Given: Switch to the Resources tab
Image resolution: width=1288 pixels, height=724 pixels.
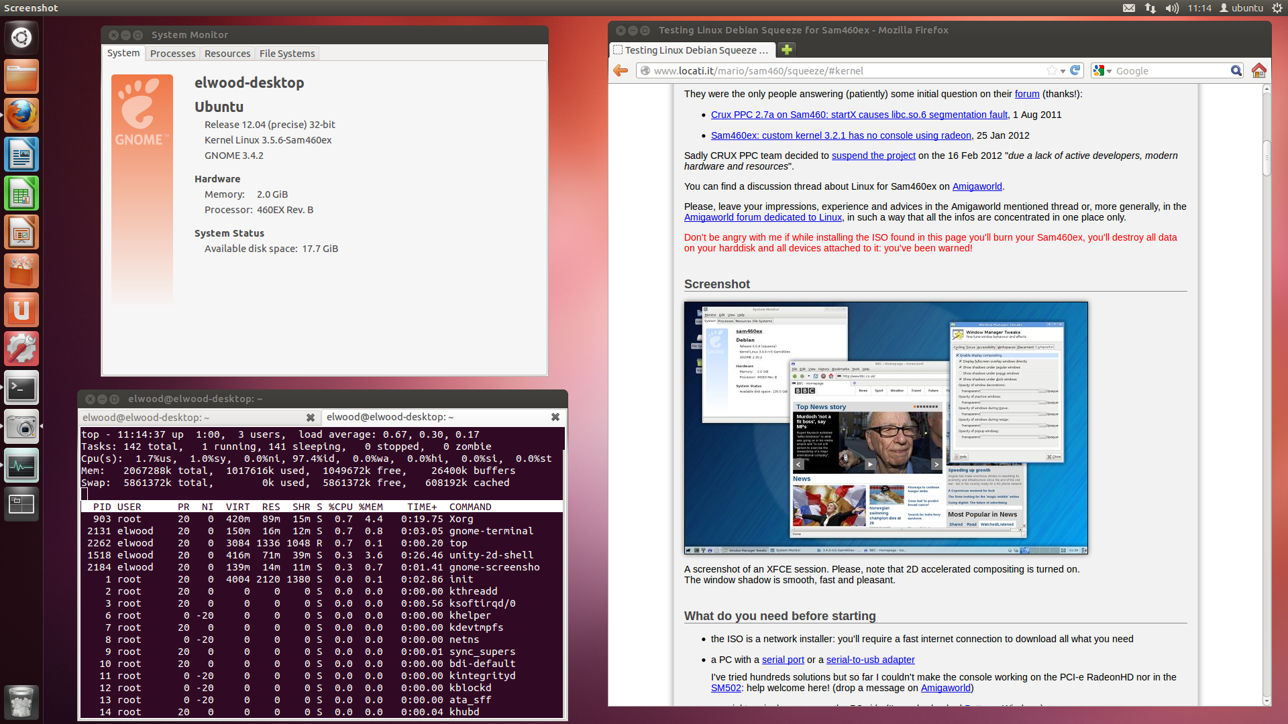Looking at the screenshot, I should pos(227,54).
